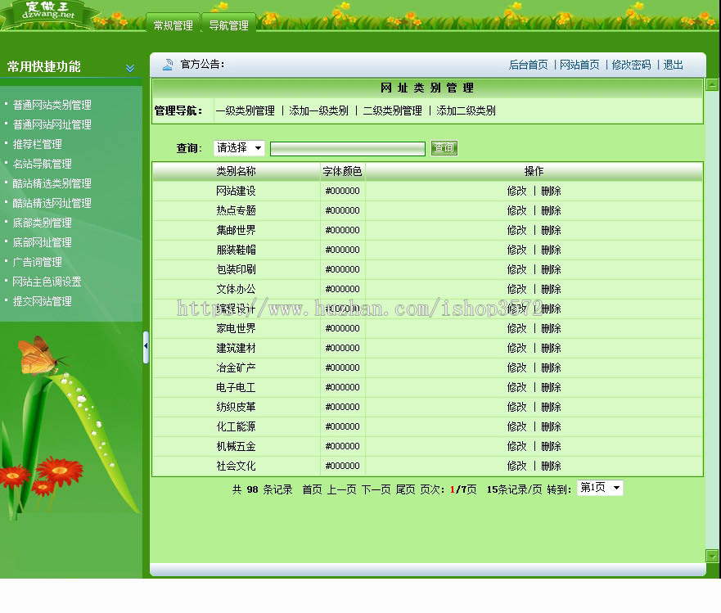Click 下一页 in the pagination bar
The image size is (721, 613).
pos(376,487)
